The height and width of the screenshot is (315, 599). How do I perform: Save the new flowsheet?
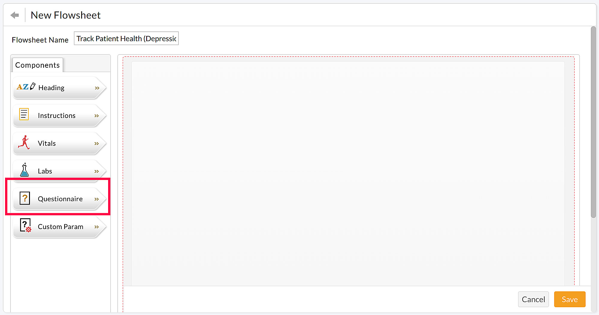(x=569, y=299)
